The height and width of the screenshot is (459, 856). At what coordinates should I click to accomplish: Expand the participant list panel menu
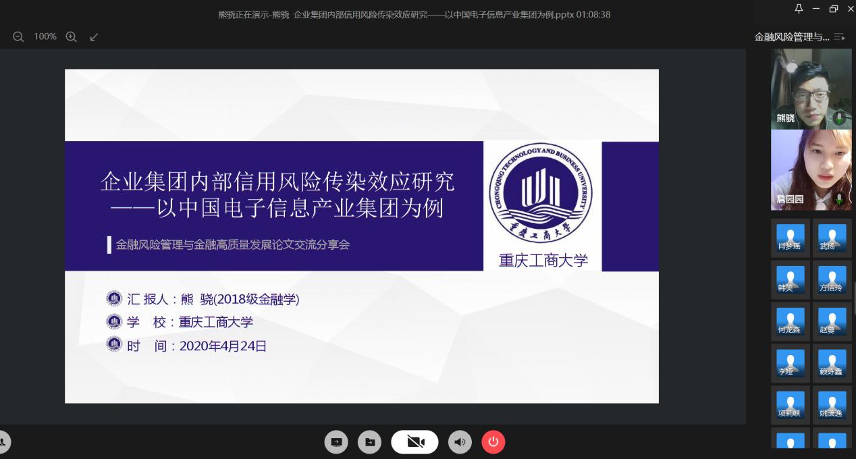click(x=839, y=37)
